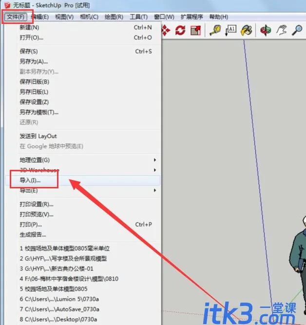Choose 打印(P)... menu entry
The width and height of the screenshot is (306, 325).
pyautogui.click(x=82, y=224)
